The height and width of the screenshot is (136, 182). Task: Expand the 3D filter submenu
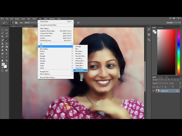[x=56, y=44]
